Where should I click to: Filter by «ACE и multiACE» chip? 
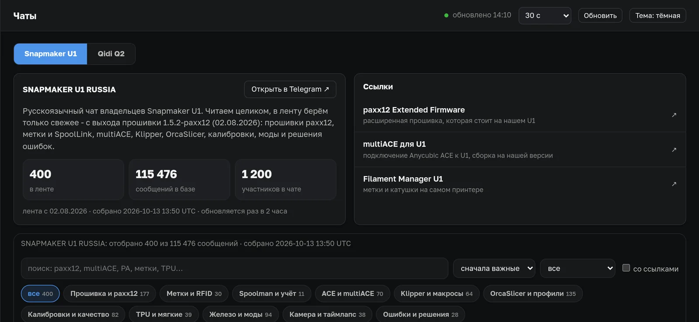click(x=352, y=294)
